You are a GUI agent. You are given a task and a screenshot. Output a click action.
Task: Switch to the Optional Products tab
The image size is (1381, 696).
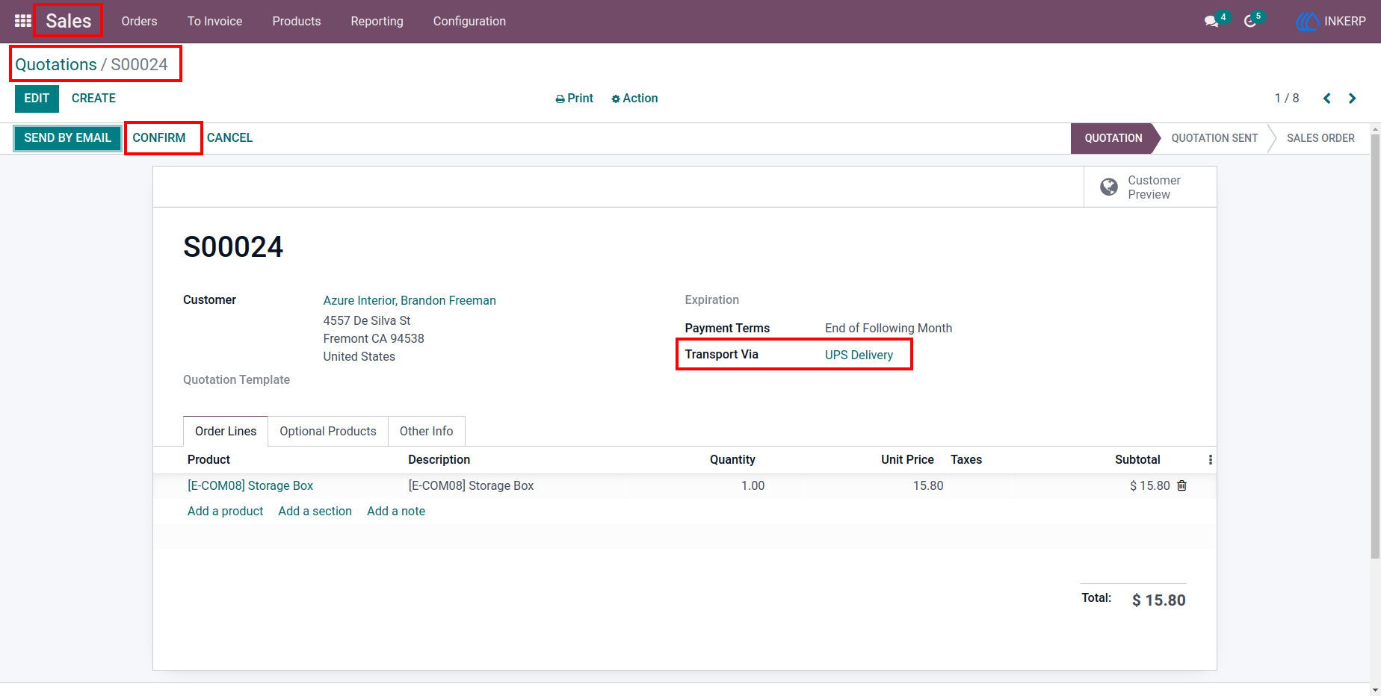(328, 432)
